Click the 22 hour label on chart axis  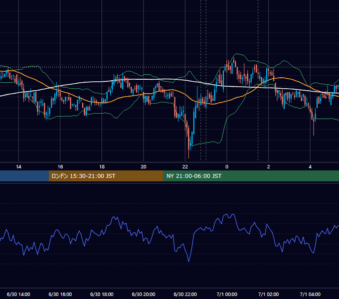point(185,167)
